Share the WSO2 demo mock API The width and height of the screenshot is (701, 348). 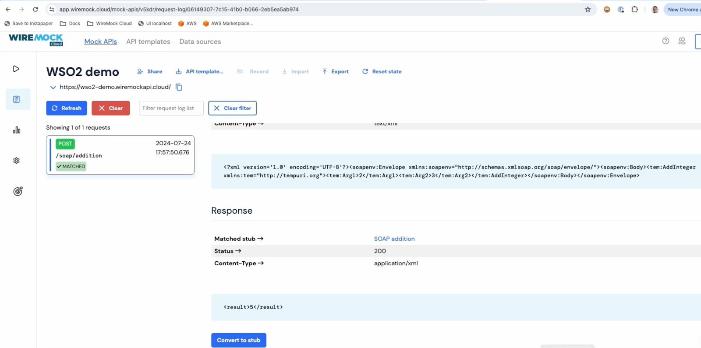(150, 71)
